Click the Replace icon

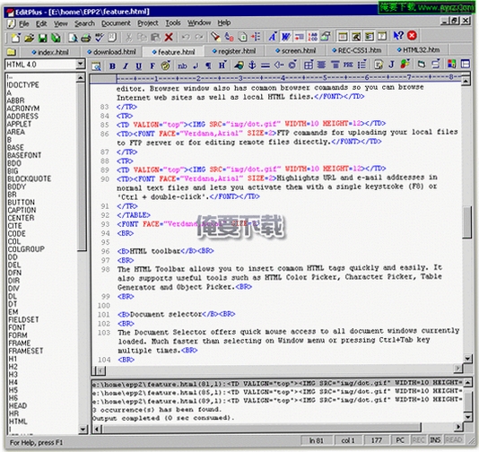click(229, 37)
